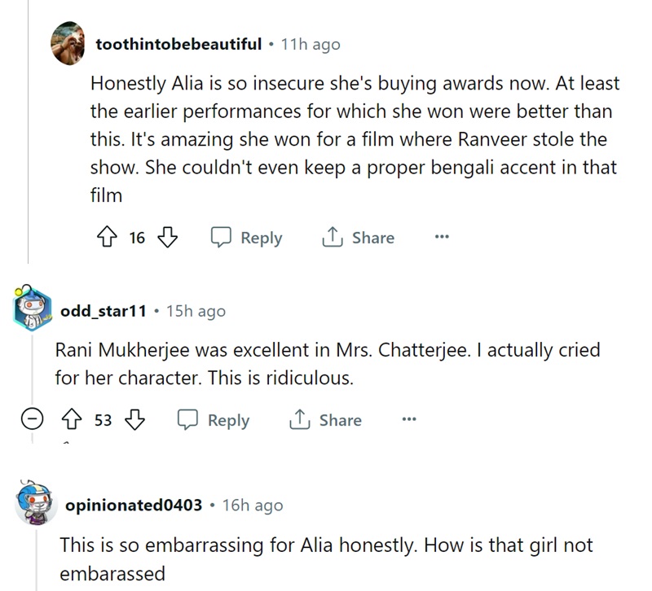Click opinionated0403's avatar image
652x591 pixels.
pos(37,504)
